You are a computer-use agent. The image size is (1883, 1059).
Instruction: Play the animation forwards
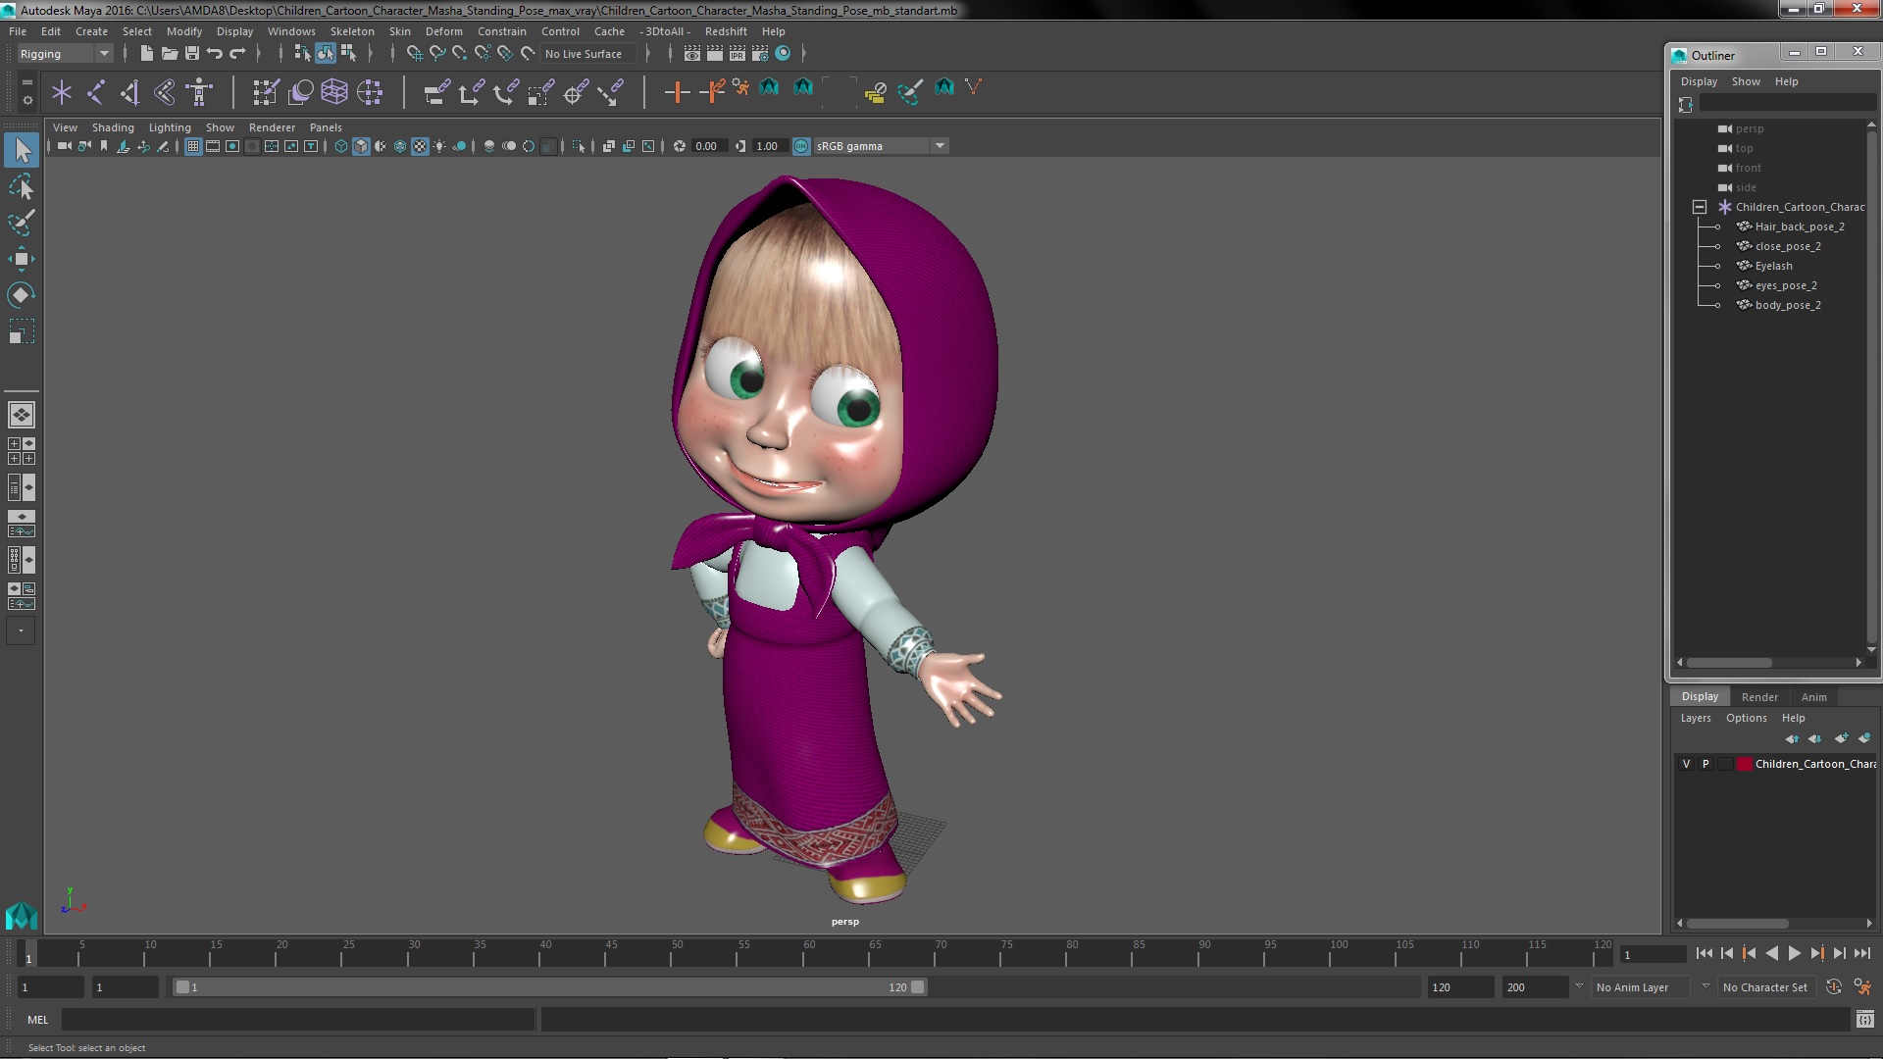pos(1794,953)
